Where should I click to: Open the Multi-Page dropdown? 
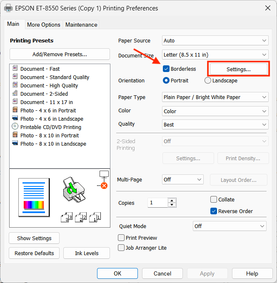(183, 180)
